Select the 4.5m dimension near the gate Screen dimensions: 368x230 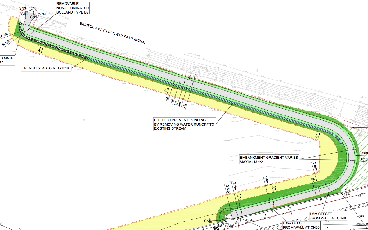pos(4,35)
